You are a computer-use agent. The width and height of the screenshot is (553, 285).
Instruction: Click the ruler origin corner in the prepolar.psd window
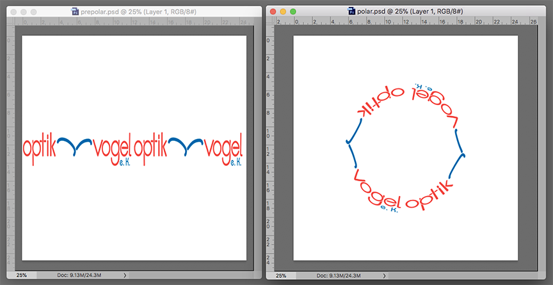(x=12, y=22)
